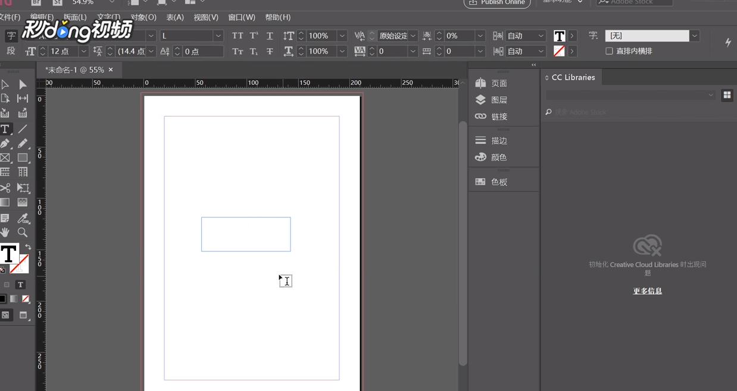Open font size 12 点 dropdown
Image resolution: width=737 pixels, height=391 pixels.
pos(84,52)
